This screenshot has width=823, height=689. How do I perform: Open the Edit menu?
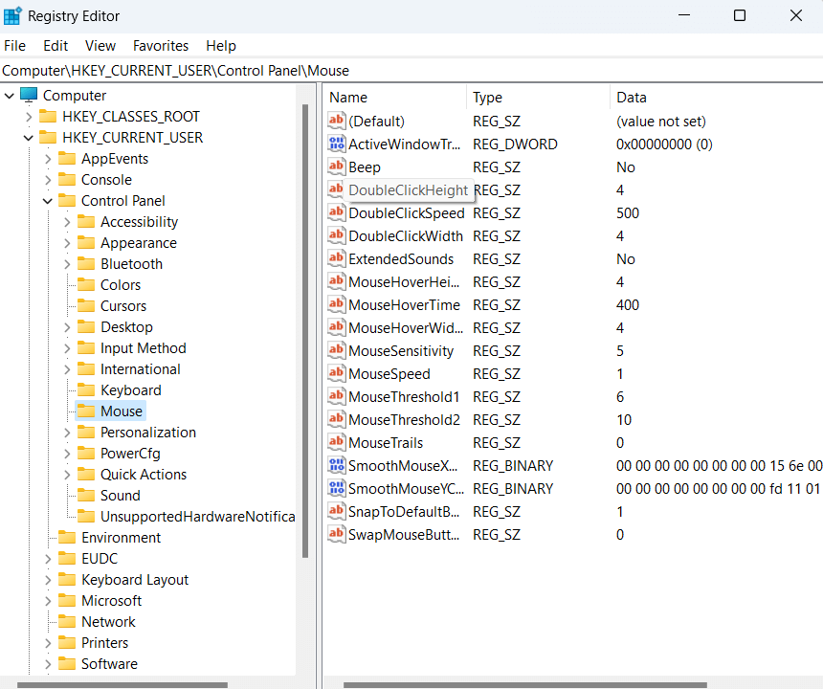pos(56,46)
